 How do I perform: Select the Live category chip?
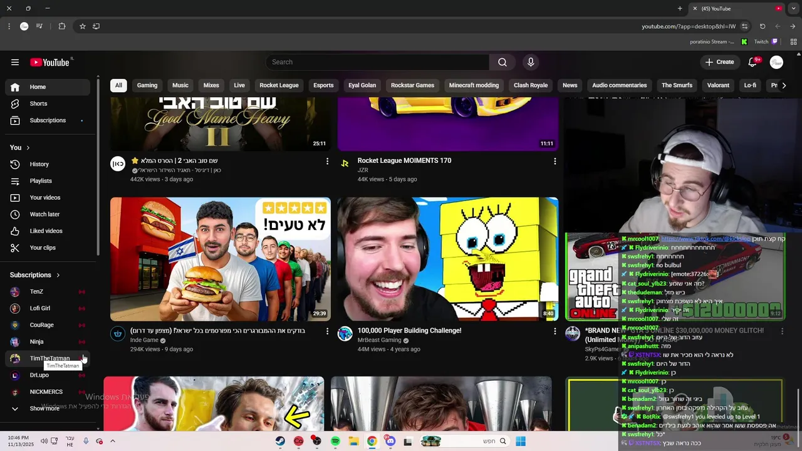point(239,85)
